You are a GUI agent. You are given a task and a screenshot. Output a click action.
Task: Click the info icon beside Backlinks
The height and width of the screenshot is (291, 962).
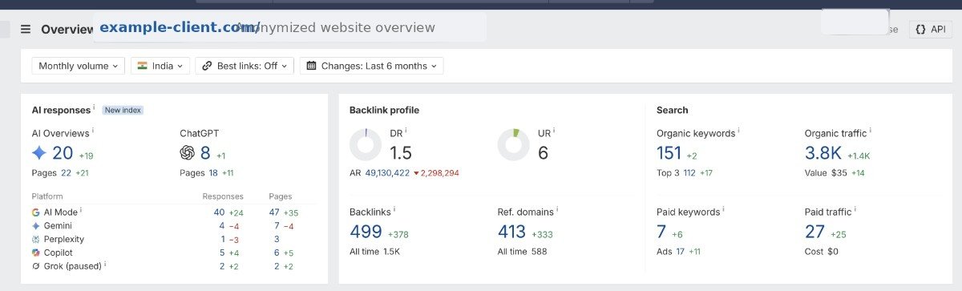[x=395, y=210]
